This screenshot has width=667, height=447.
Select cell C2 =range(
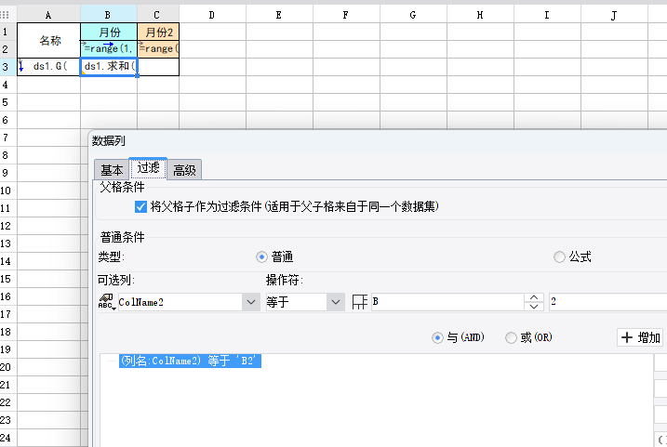point(158,49)
